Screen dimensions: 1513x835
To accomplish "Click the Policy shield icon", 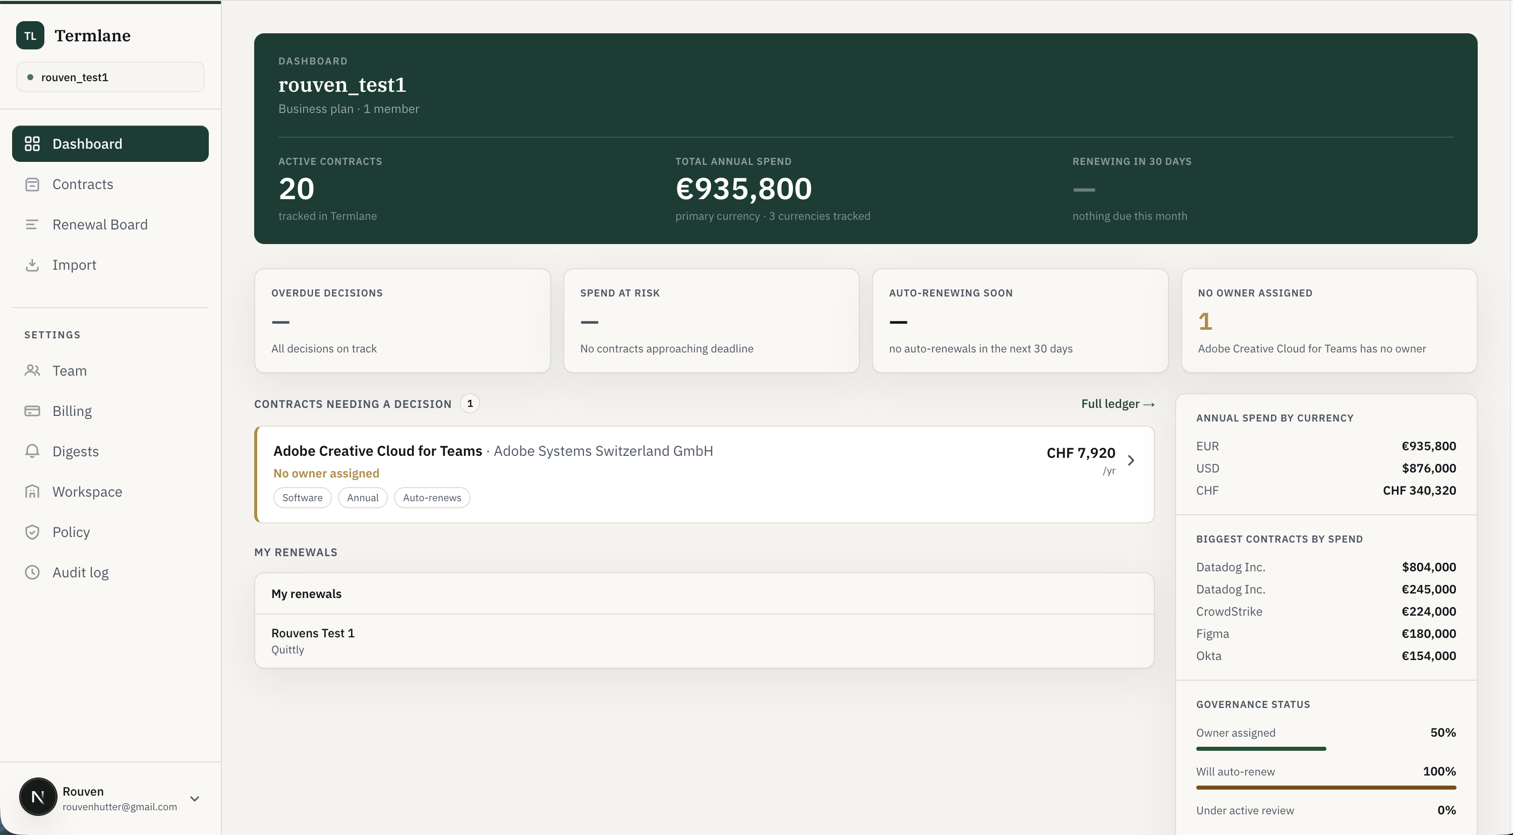I will (x=32, y=532).
